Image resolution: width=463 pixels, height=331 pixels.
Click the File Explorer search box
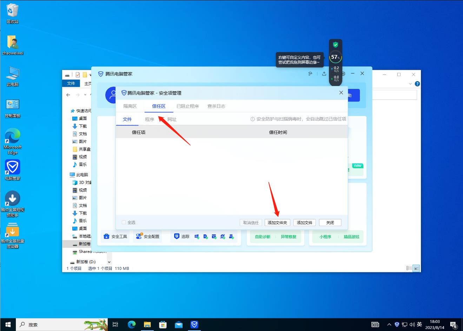point(394,95)
